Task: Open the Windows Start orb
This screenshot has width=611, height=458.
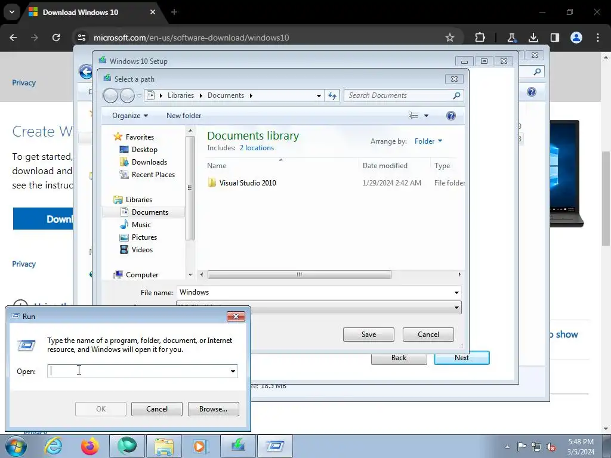Action: click(16, 446)
